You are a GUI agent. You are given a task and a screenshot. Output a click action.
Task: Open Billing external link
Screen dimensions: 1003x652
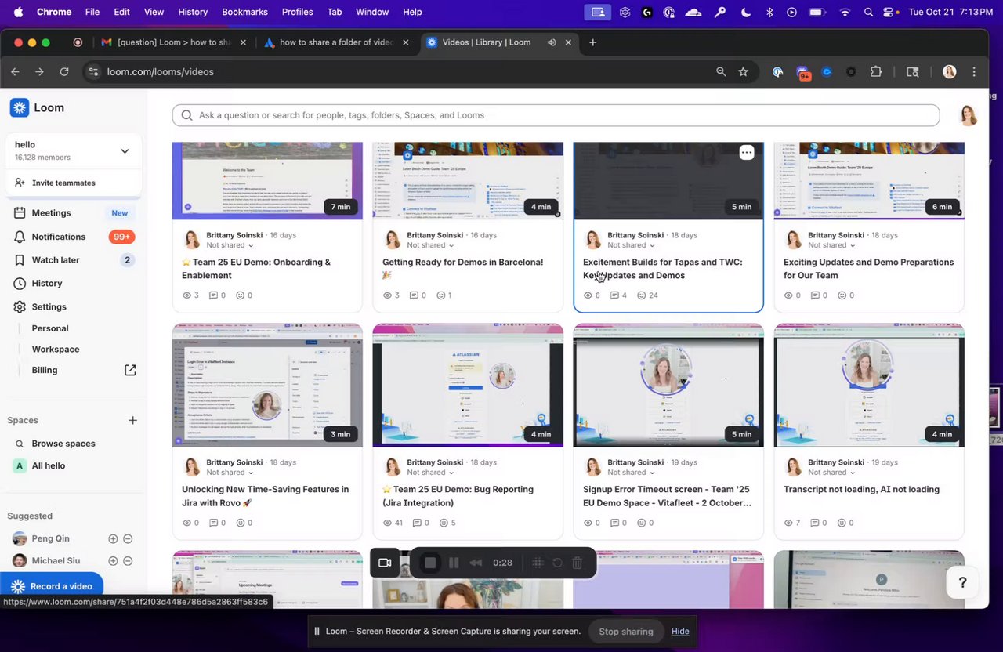(130, 370)
